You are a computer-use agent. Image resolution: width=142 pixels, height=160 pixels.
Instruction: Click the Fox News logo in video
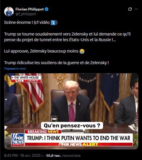(18, 139)
